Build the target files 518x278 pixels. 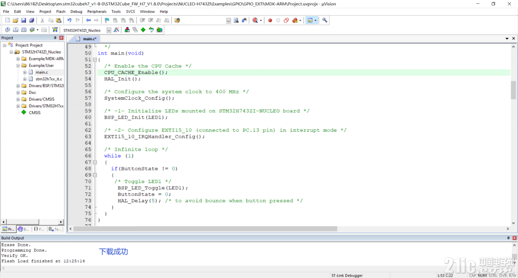[15, 30]
